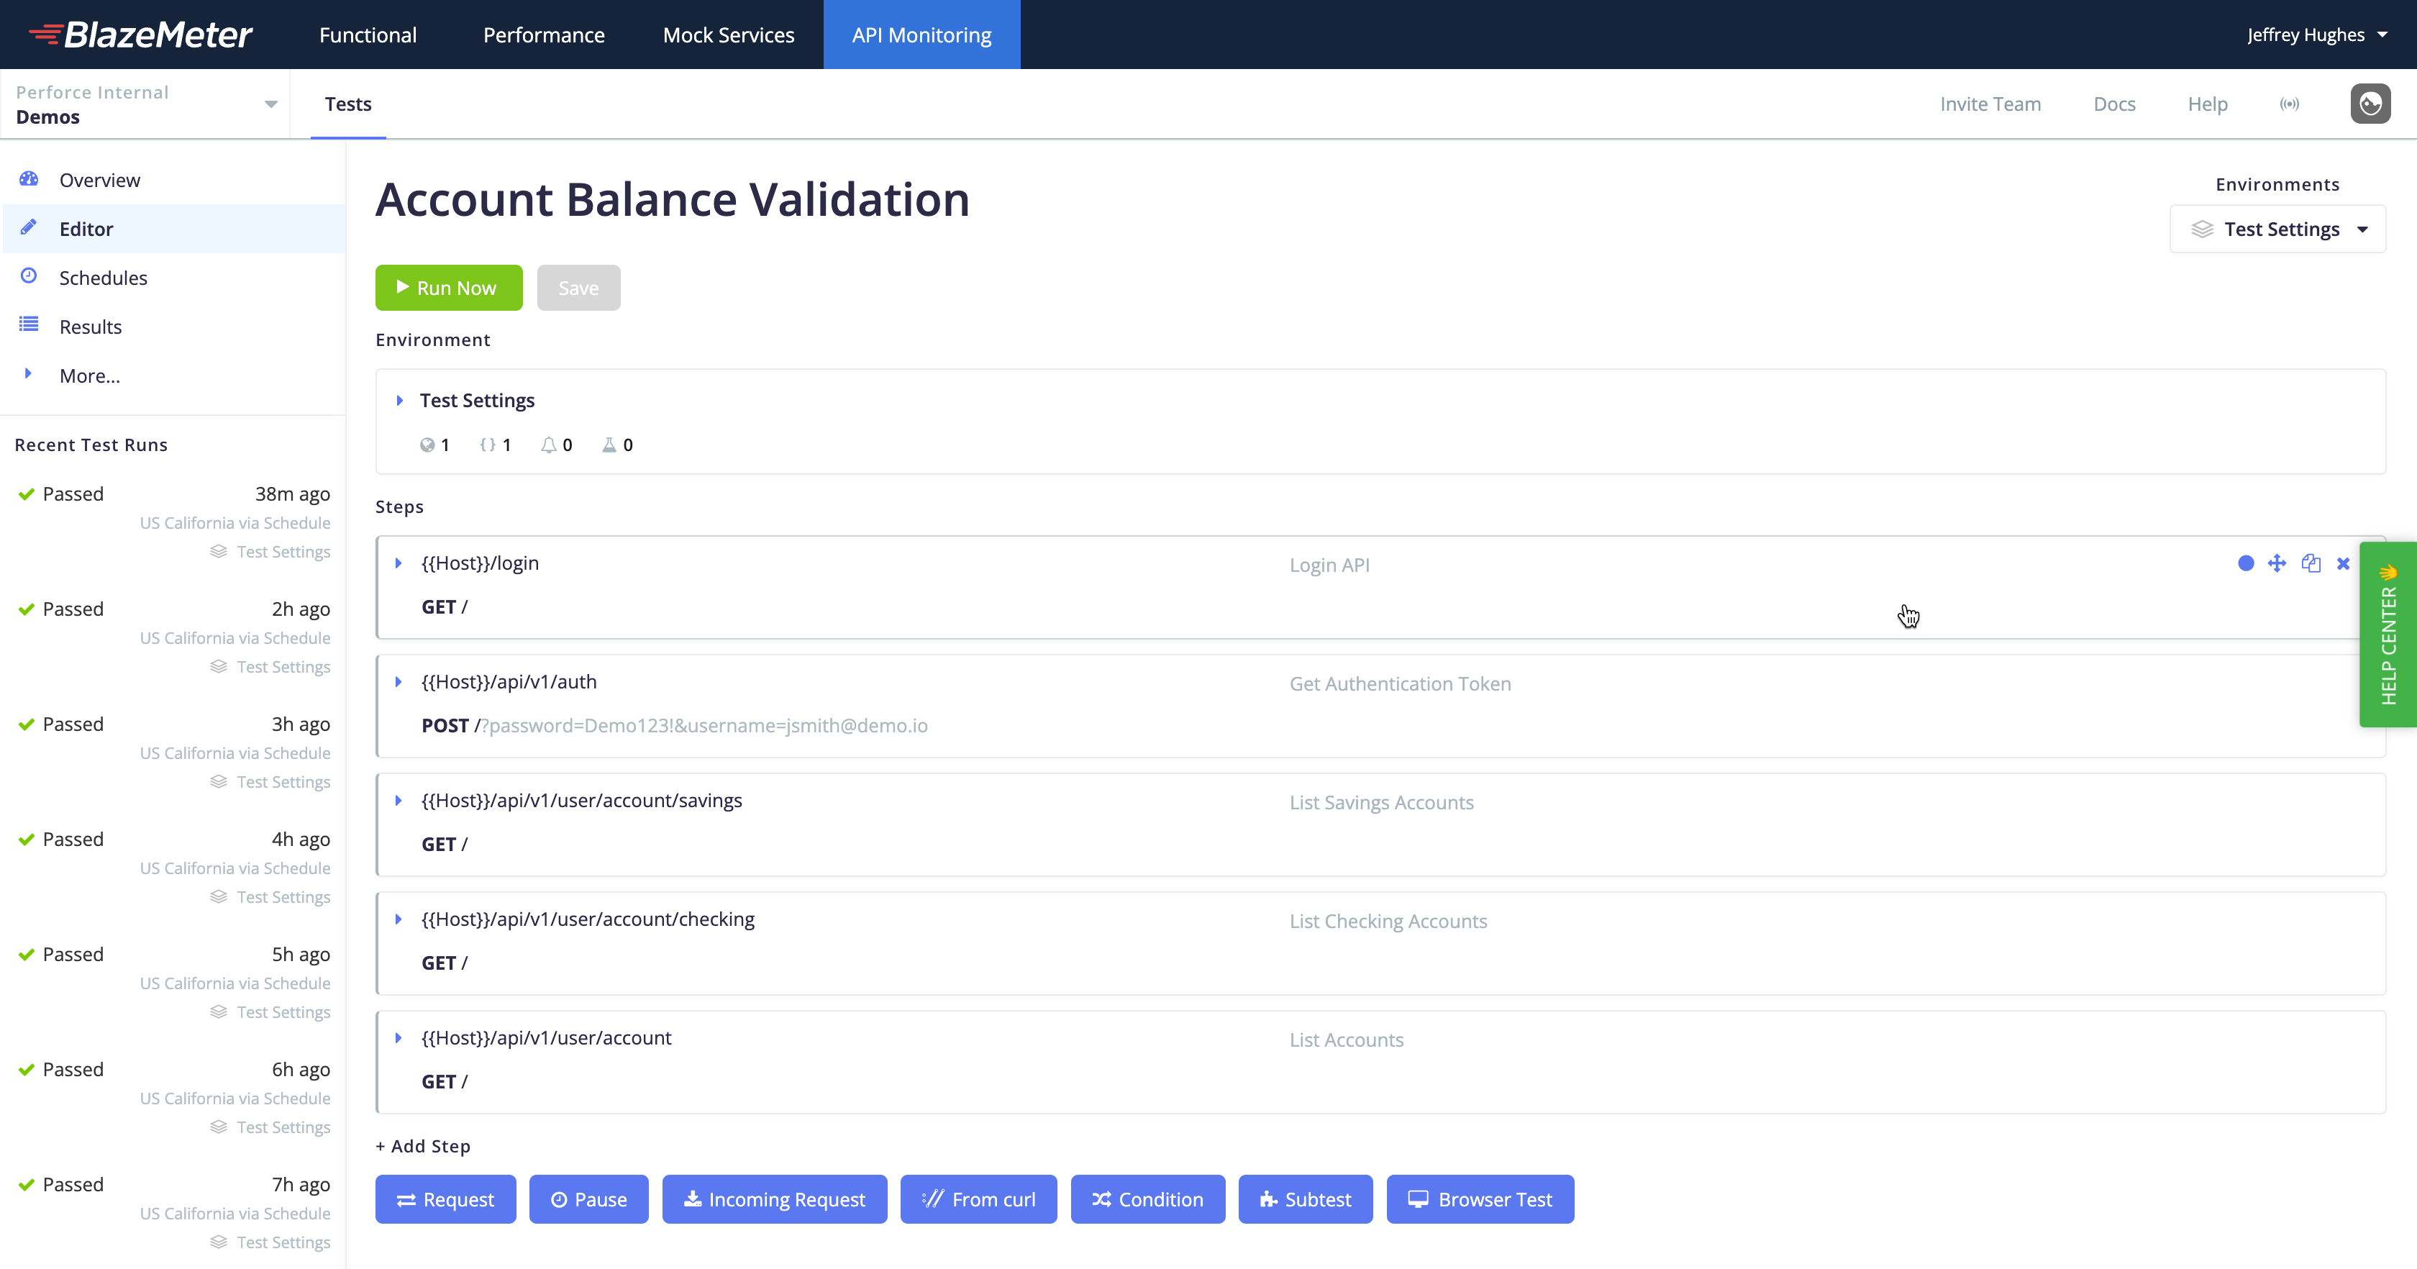This screenshot has width=2417, height=1269.
Task: Expand the Test Settings environment section
Action: point(400,400)
